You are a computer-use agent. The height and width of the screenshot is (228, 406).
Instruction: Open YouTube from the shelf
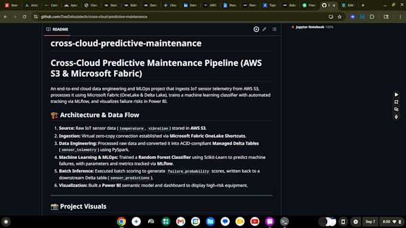[255, 221]
